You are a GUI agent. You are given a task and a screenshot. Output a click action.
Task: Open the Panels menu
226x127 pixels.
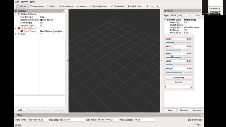24,2
